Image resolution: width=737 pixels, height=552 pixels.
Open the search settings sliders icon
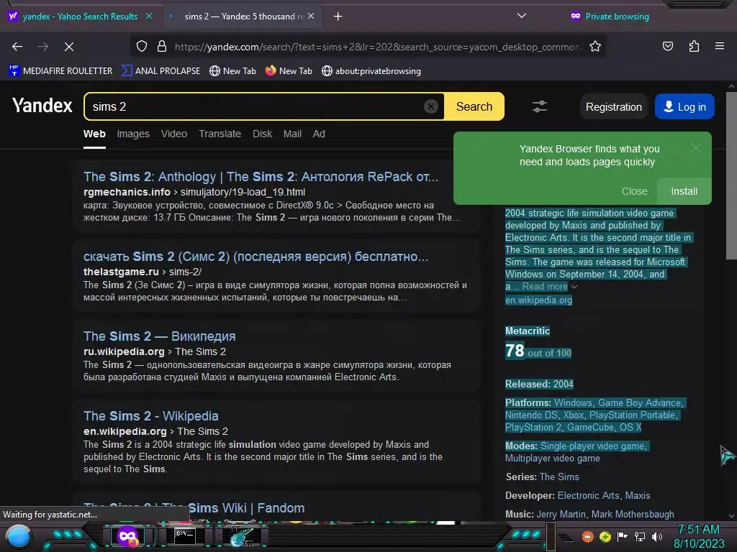tap(540, 106)
